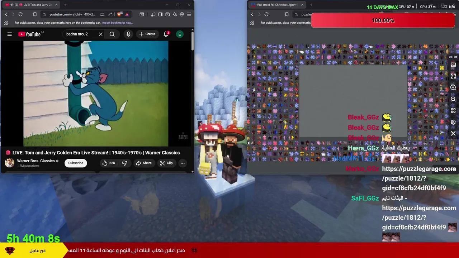The image size is (459, 258).
Task: Create a Clip of the video
Action: pos(166,163)
